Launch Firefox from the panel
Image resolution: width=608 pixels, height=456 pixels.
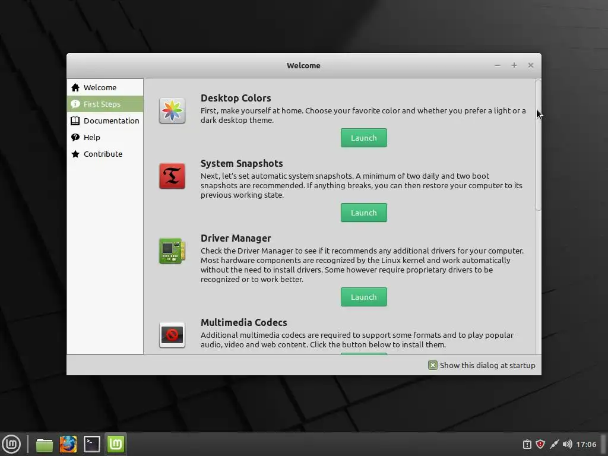pyautogui.click(x=68, y=444)
